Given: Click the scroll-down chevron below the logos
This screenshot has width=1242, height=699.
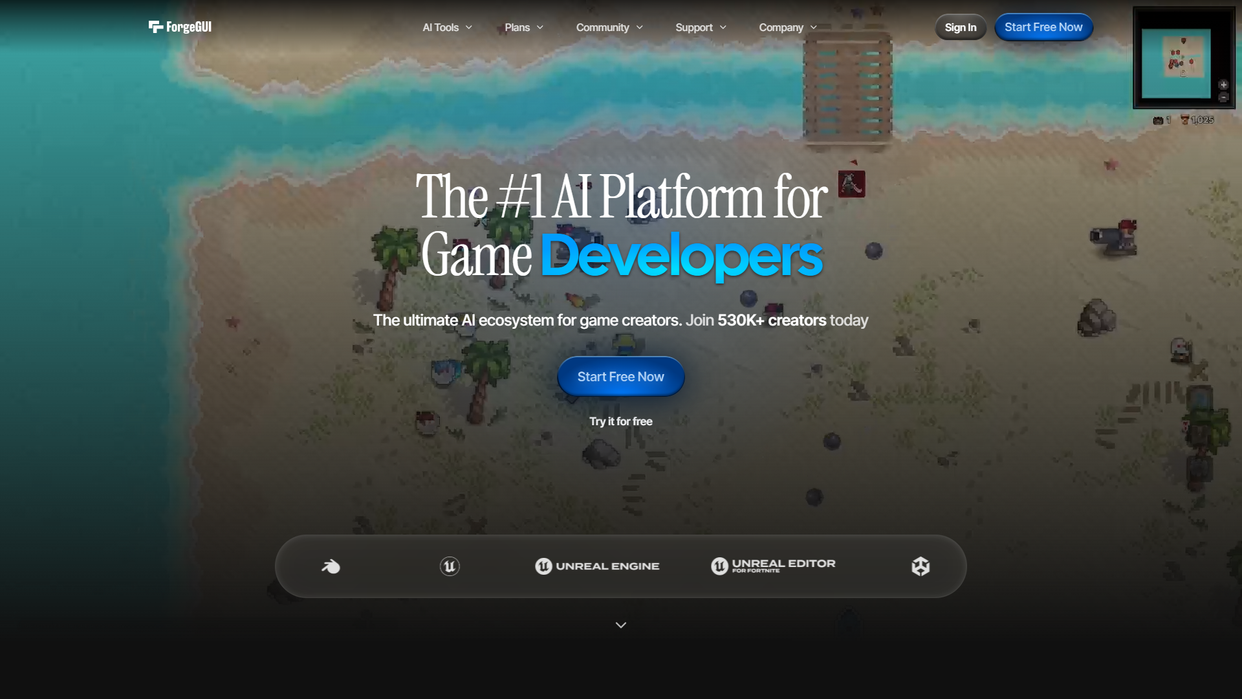Looking at the screenshot, I should [620, 625].
